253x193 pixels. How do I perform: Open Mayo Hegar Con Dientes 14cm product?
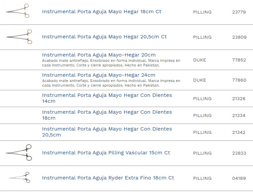pos(107,98)
